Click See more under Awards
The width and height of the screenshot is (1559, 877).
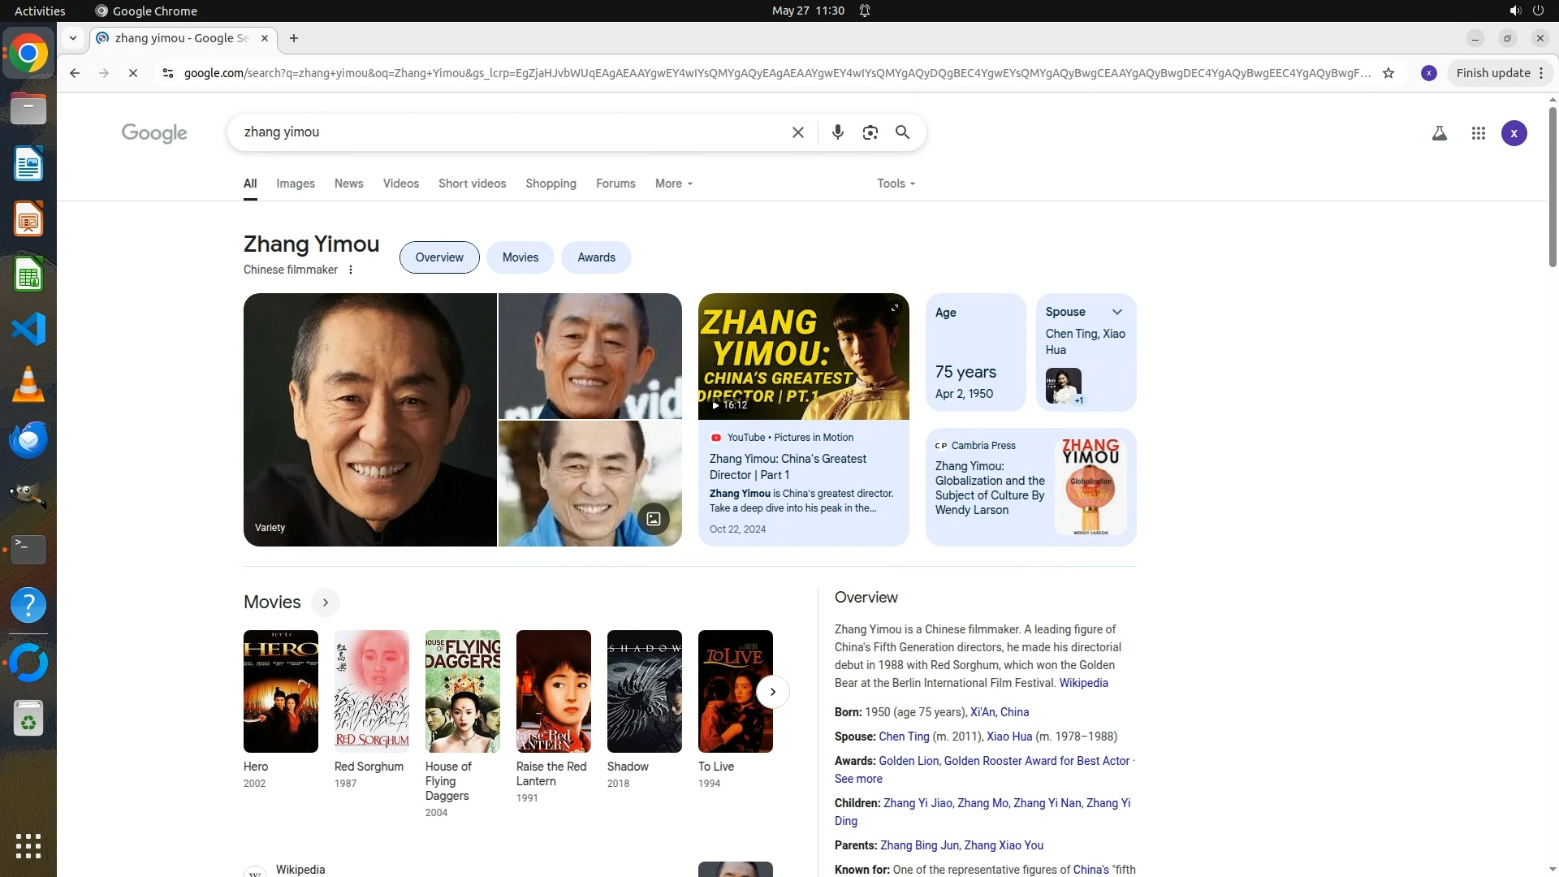858,779
